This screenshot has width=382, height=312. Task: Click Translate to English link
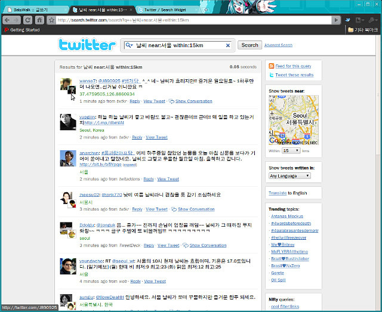click(278, 193)
